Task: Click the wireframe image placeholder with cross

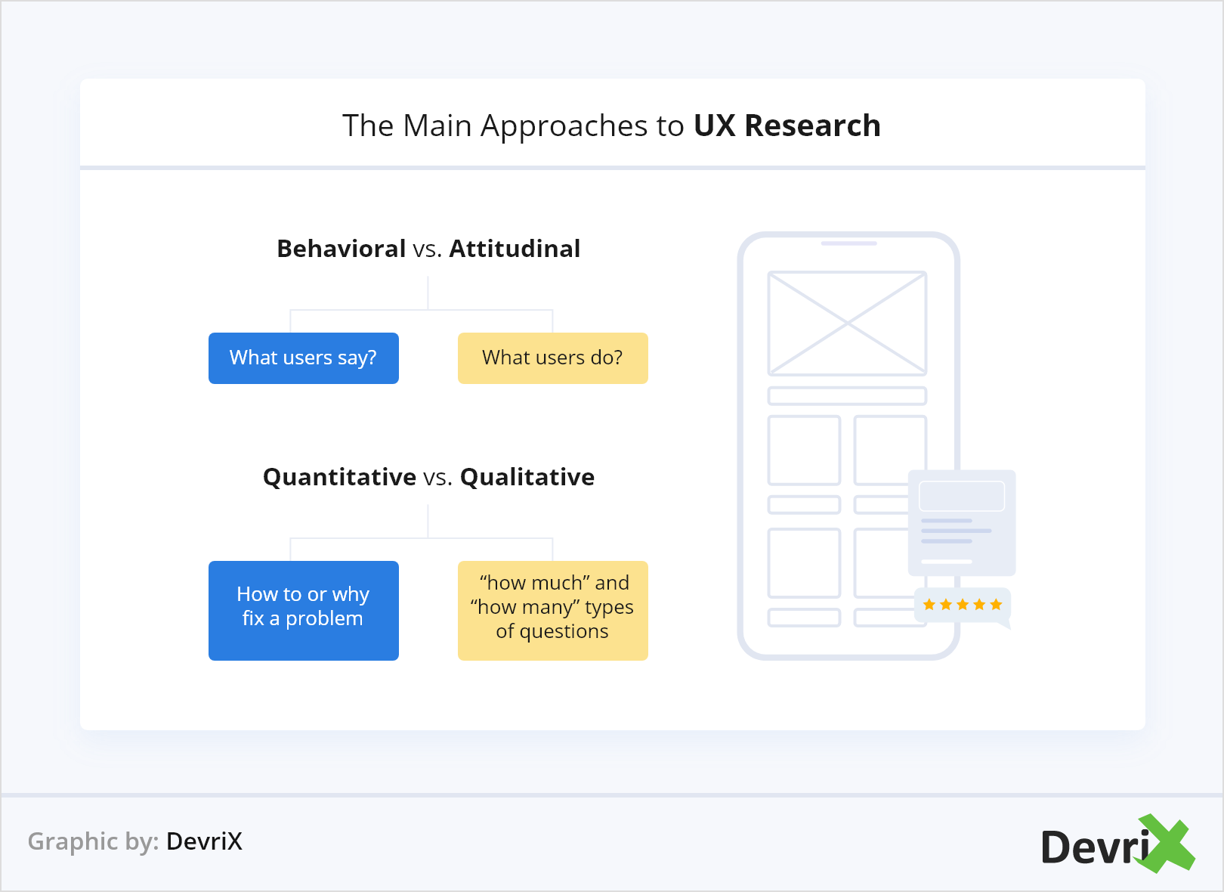Action: (847, 324)
